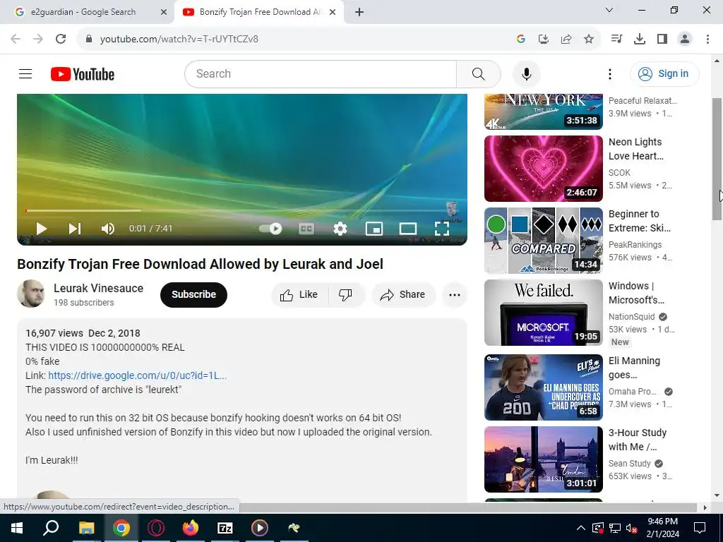The width and height of the screenshot is (723, 542).
Task: Show hidden system tray icons
Action: click(581, 528)
